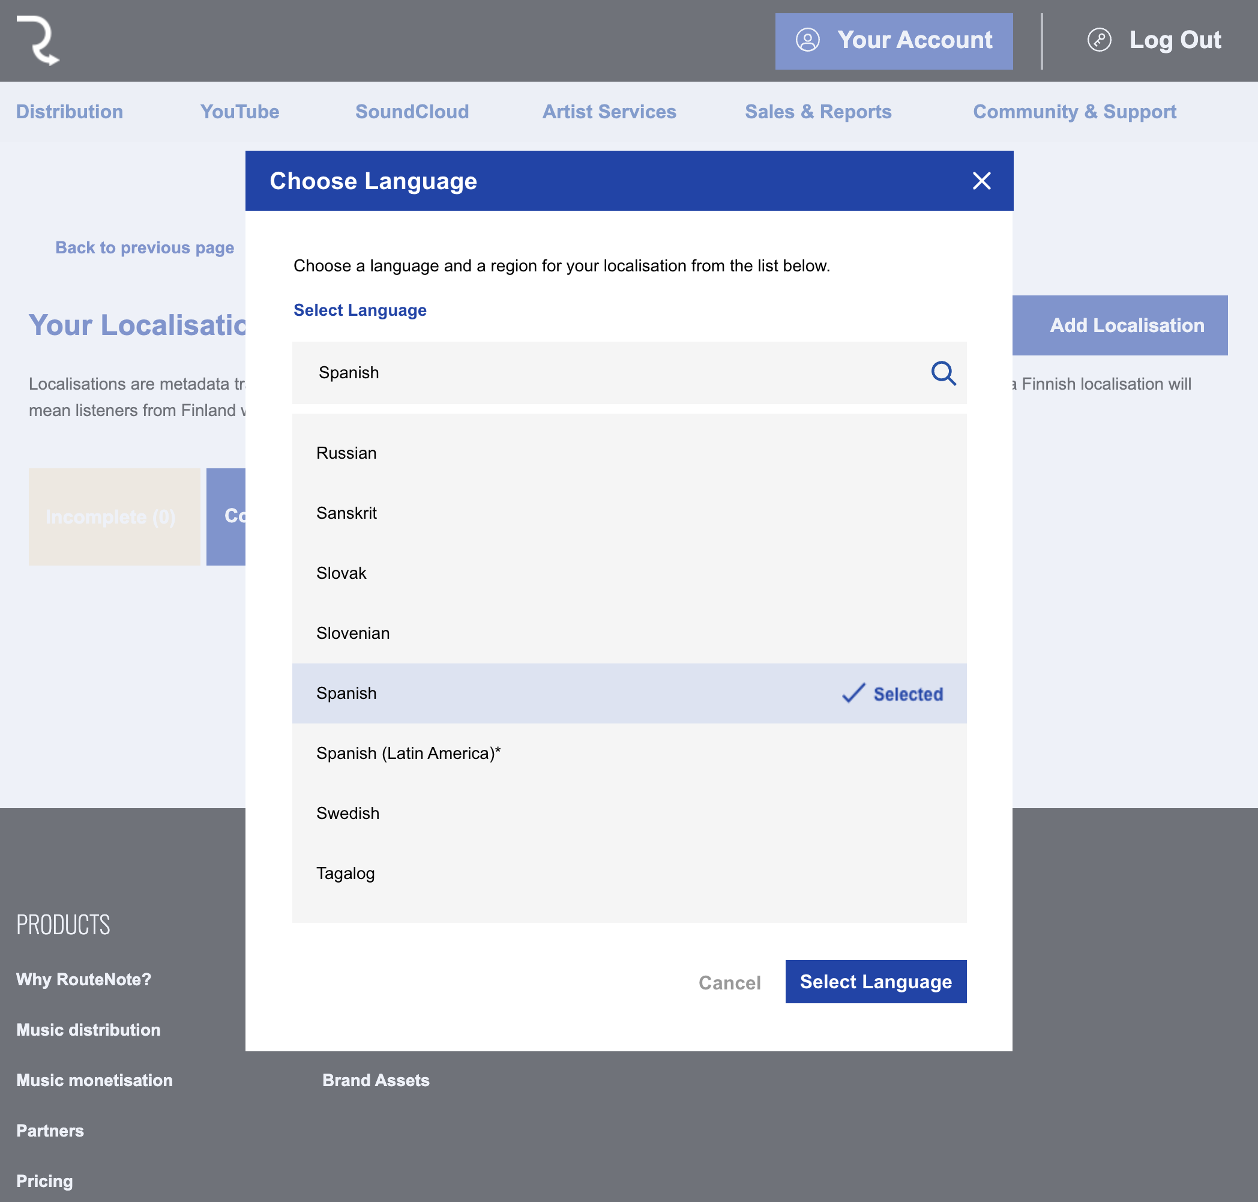The width and height of the screenshot is (1258, 1202).
Task: Open the Distribution menu
Action: (69, 112)
